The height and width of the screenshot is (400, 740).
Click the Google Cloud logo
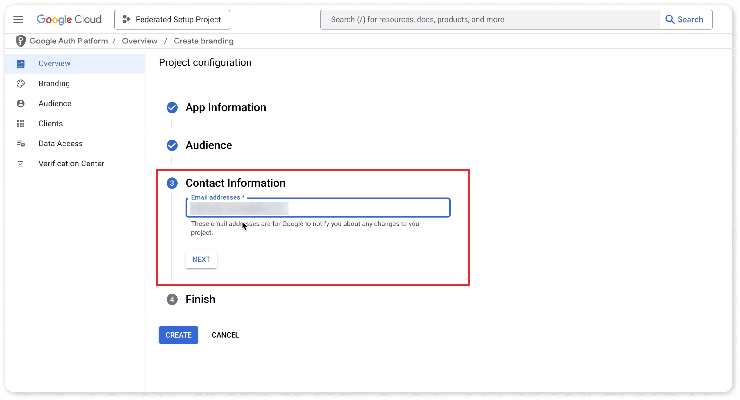coord(69,20)
